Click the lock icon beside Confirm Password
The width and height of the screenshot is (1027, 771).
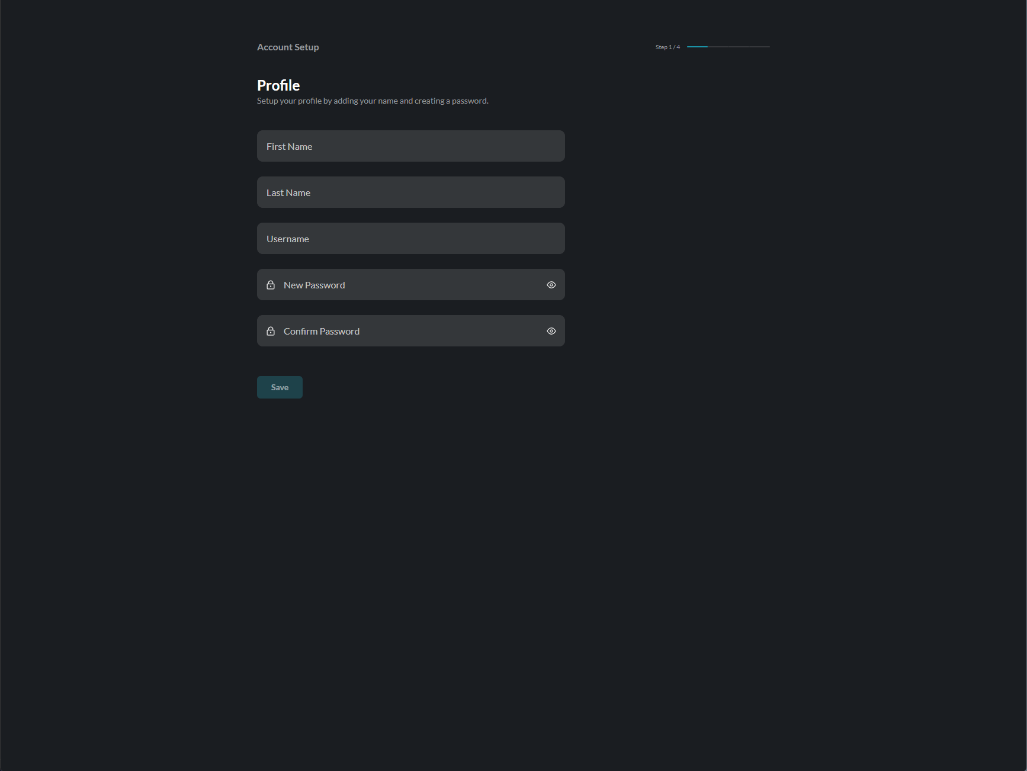point(271,330)
